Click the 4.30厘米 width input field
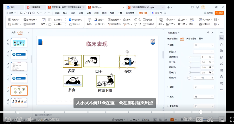The width and height of the screenshot is (234, 124). tap(60, 24)
